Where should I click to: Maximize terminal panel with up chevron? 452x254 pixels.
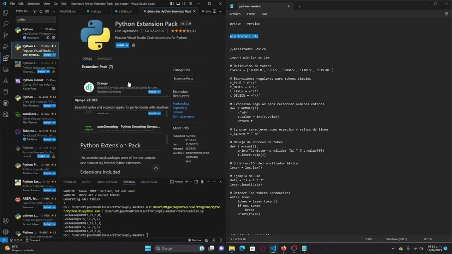[x=214, y=182]
